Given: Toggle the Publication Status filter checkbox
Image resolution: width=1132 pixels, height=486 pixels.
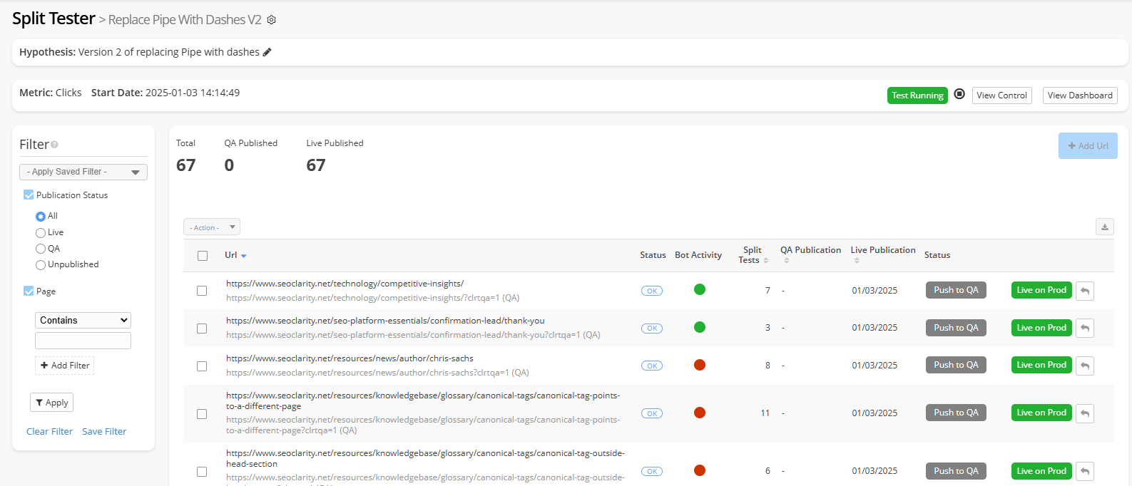Looking at the screenshot, I should click(29, 195).
